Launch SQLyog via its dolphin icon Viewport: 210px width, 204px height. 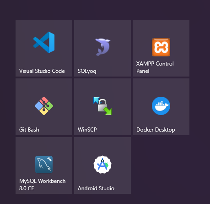point(102,47)
